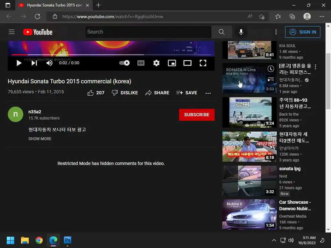This screenshot has height=248, width=331.
Task: Open YouTube settings three-dot menu
Action: (276, 32)
